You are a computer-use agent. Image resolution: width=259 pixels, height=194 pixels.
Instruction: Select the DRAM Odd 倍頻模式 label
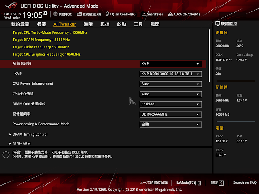tap(29, 104)
